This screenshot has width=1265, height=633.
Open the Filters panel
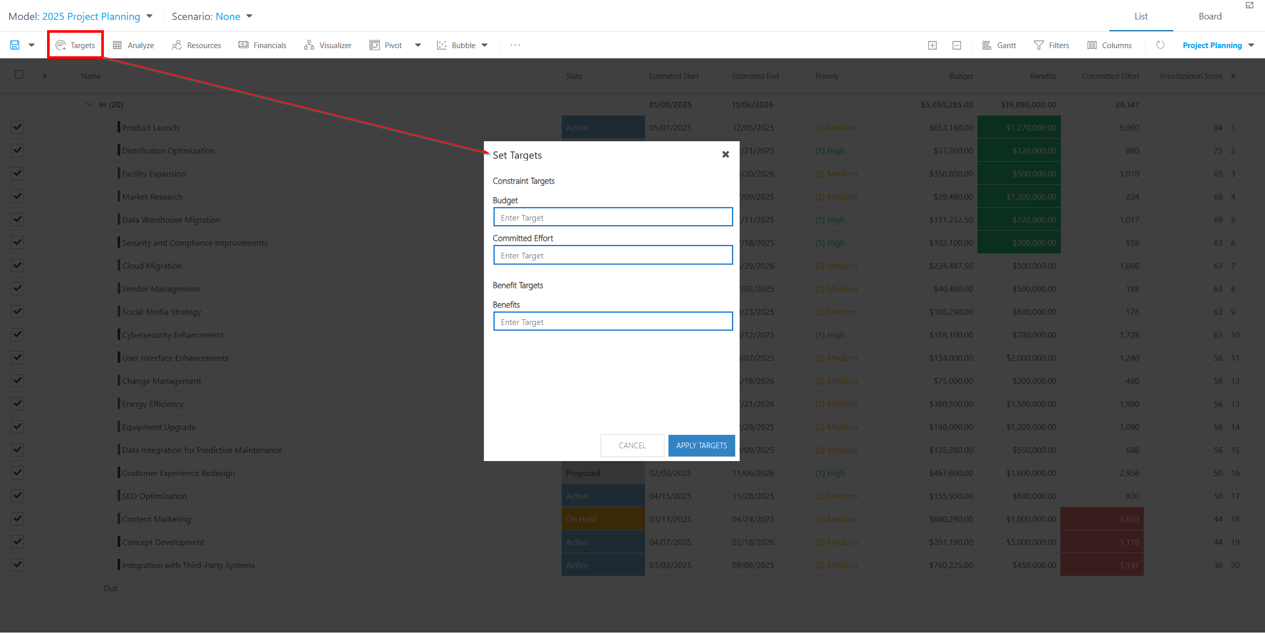pyautogui.click(x=1051, y=45)
